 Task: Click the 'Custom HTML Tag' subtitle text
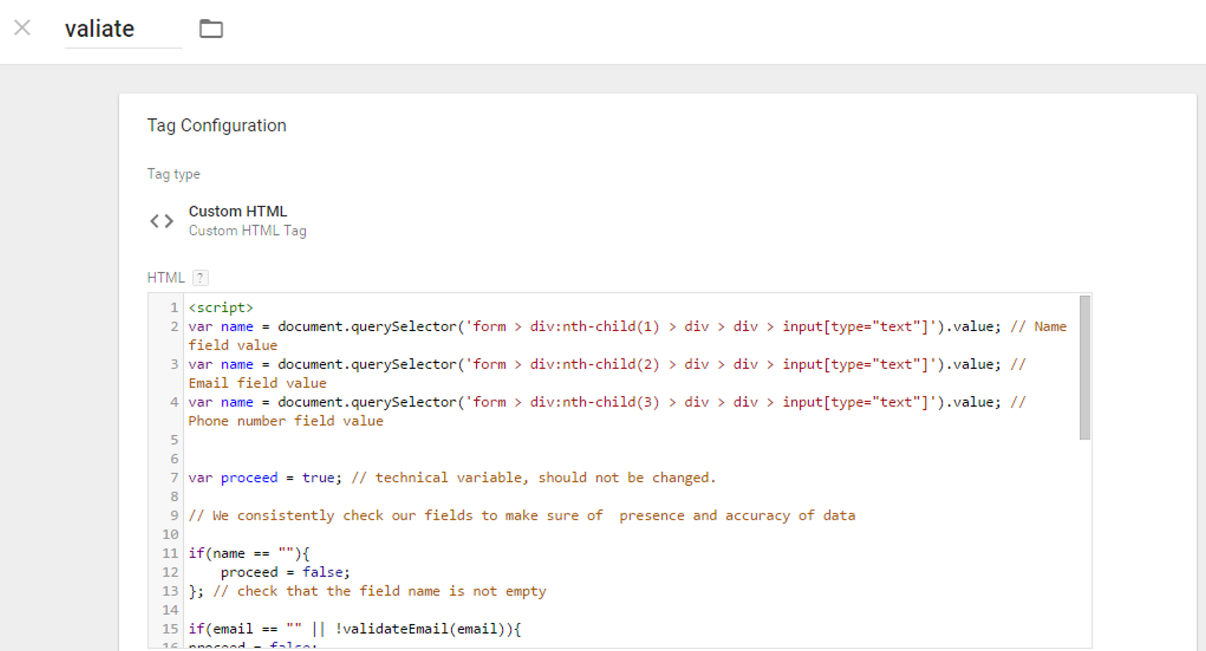247,231
